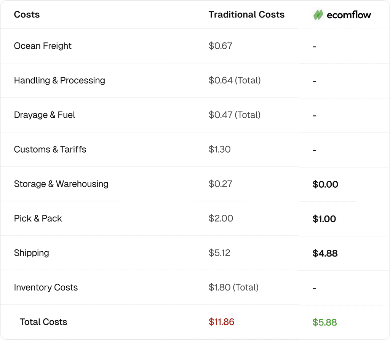
Task: Select the Shipping row label
Action: 31,253
